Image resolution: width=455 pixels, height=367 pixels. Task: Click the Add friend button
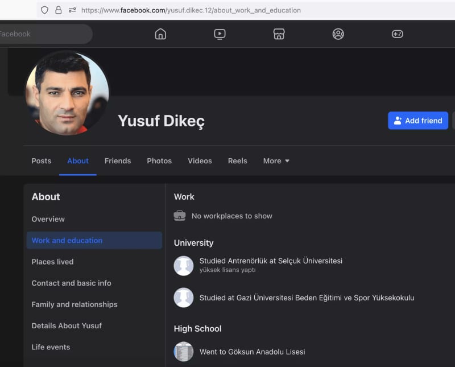point(418,121)
